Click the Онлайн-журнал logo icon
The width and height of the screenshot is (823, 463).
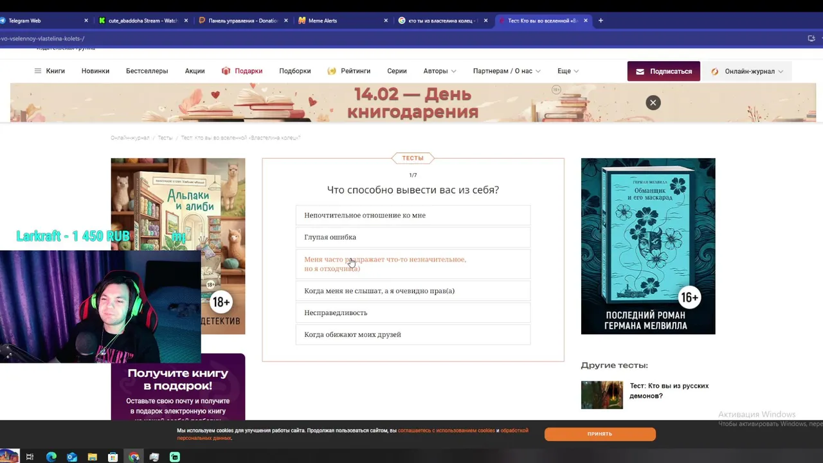pos(714,71)
